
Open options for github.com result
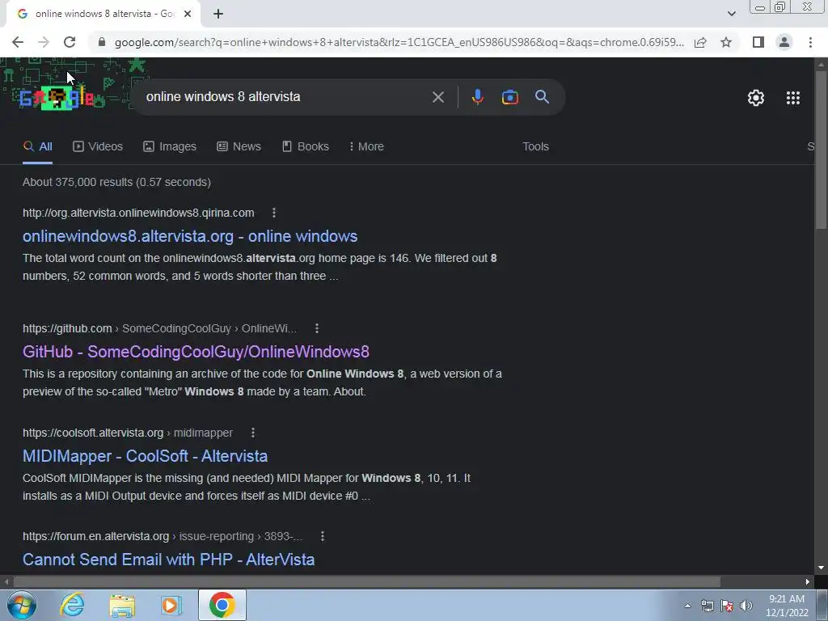[317, 328]
